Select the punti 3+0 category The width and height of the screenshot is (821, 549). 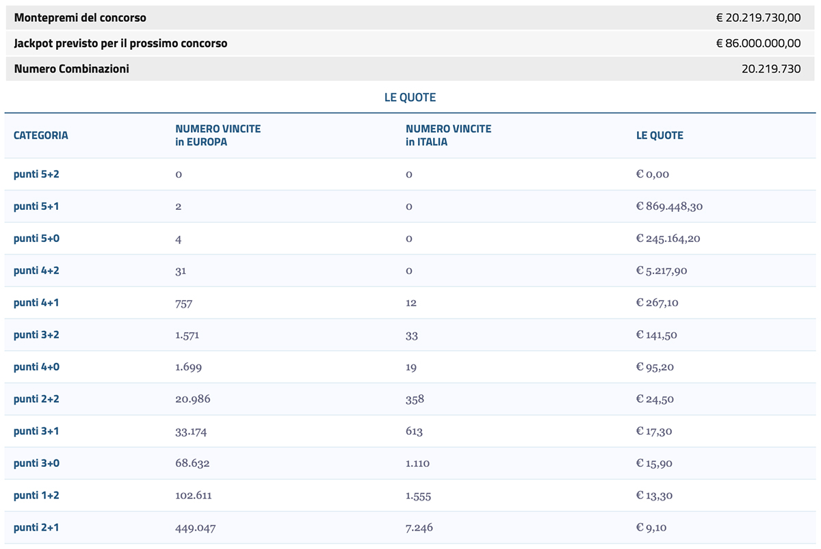(35, 463)
